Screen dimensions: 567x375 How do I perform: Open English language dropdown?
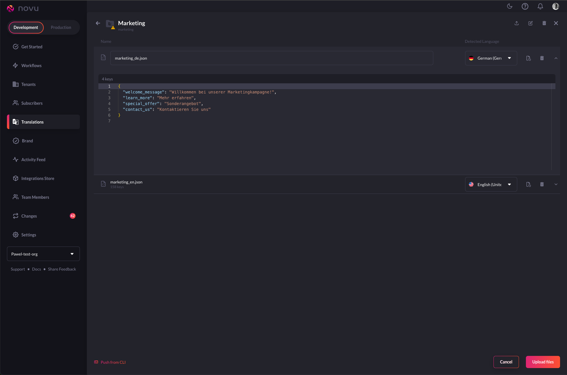[x=491, y=184]
